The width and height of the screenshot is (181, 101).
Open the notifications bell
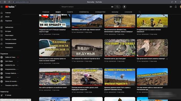click(x=176, y=7)
